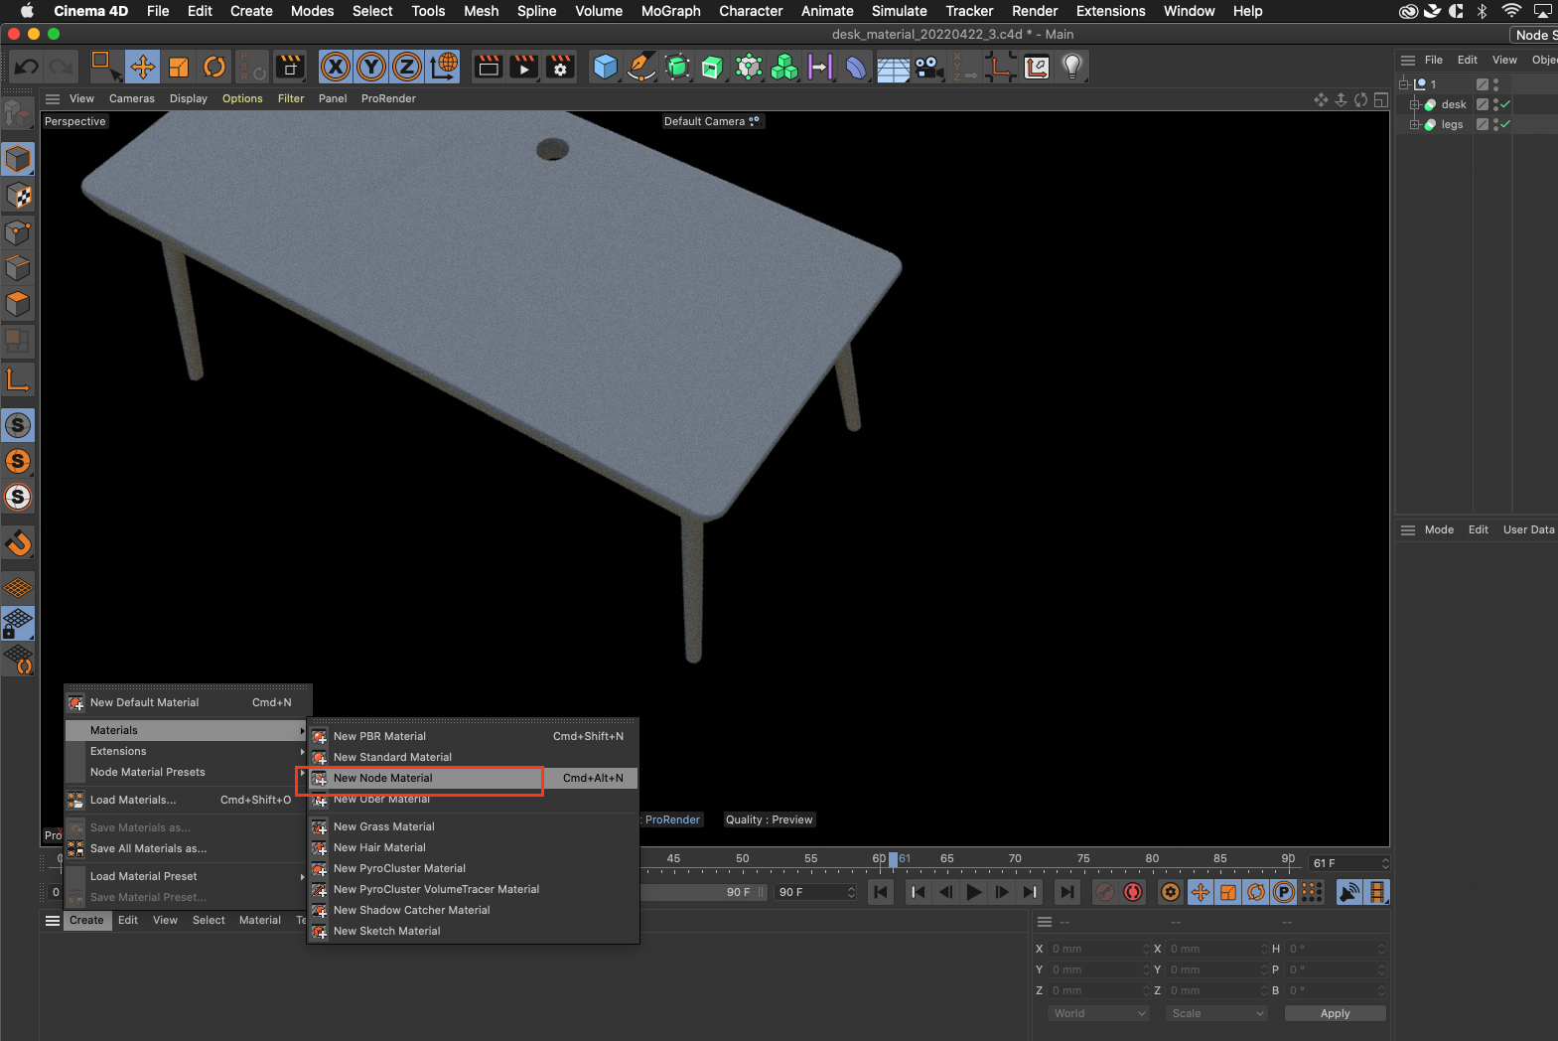Expand the desk object in the tree
The width and height of the screenshot is (1558, 1041).
(1415, 104)
